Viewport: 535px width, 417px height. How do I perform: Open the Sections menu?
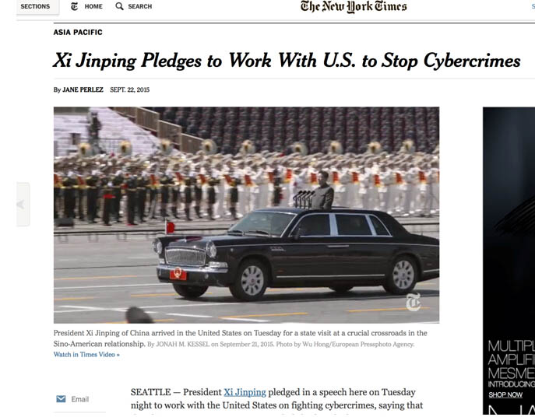tap(37, 6)
